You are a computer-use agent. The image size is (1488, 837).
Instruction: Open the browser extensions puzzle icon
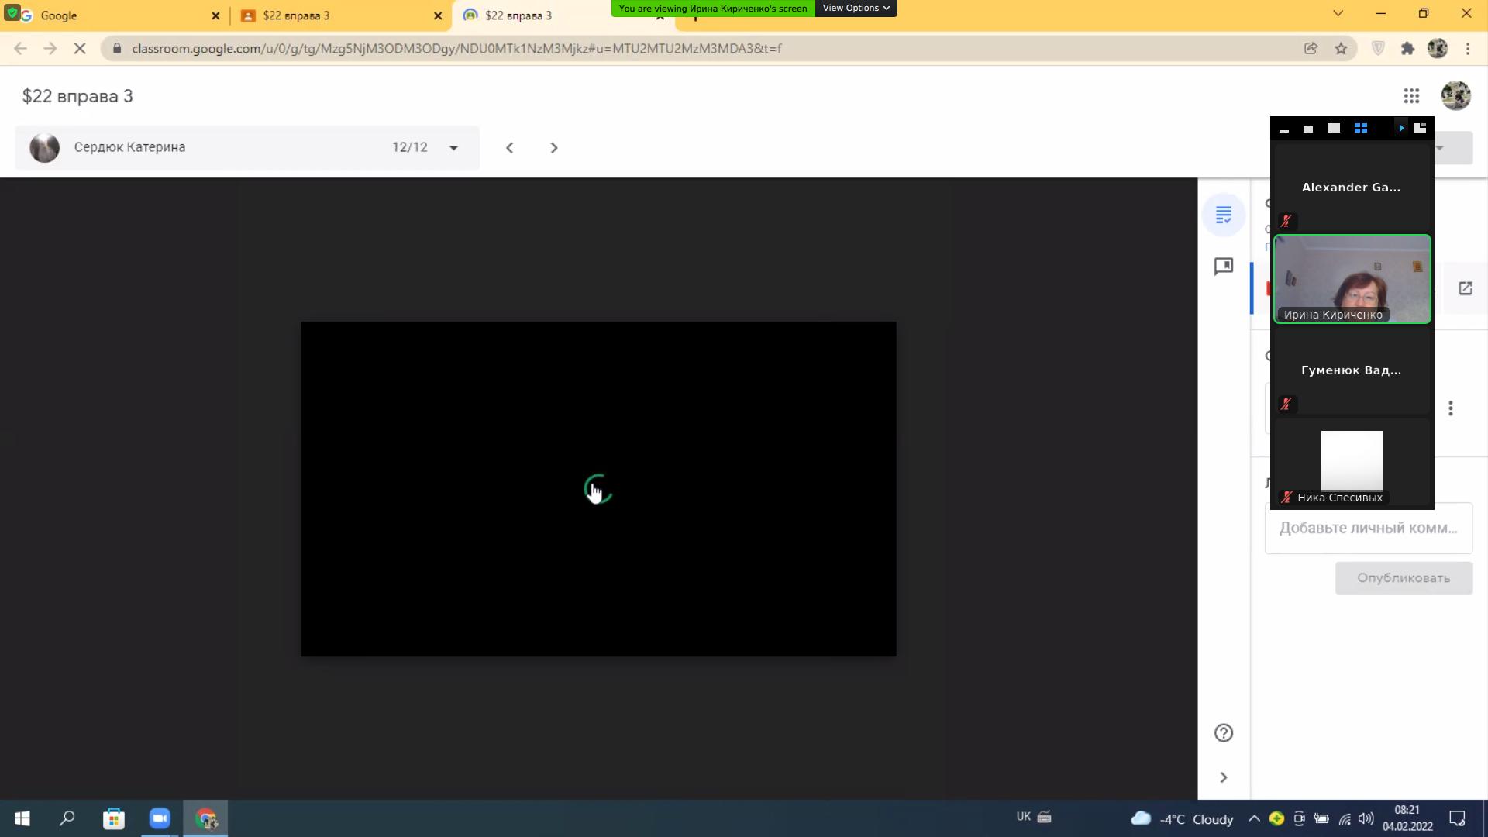pos(1407,49)
